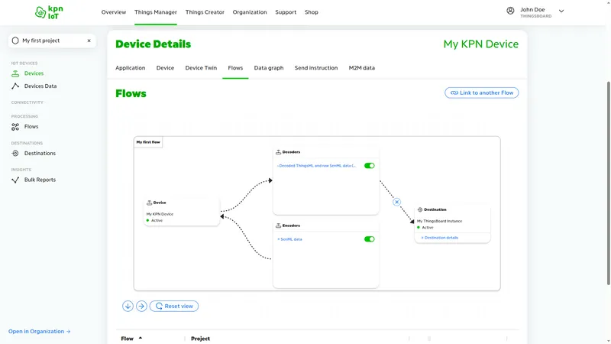Open the Decoded ThingsML decoder link
The height and width of the screenshot is (344, 611).
click(x=316, y=166)
